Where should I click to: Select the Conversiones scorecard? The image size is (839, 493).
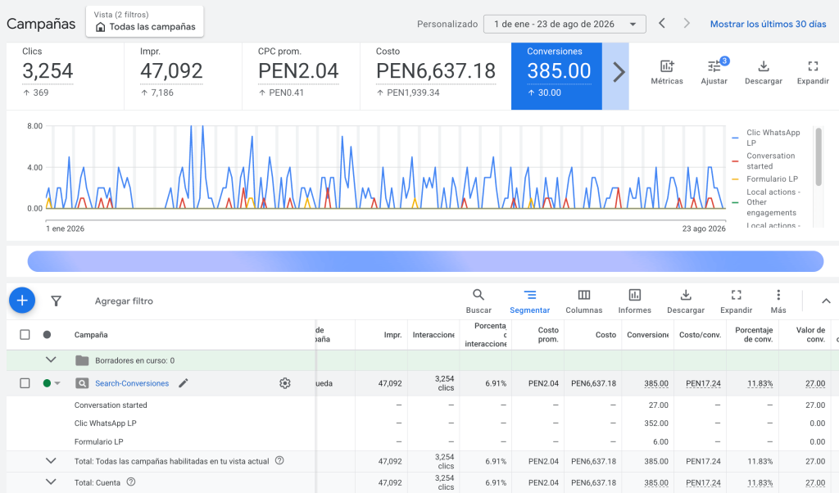pyautogui.click(x=556, y=76)
